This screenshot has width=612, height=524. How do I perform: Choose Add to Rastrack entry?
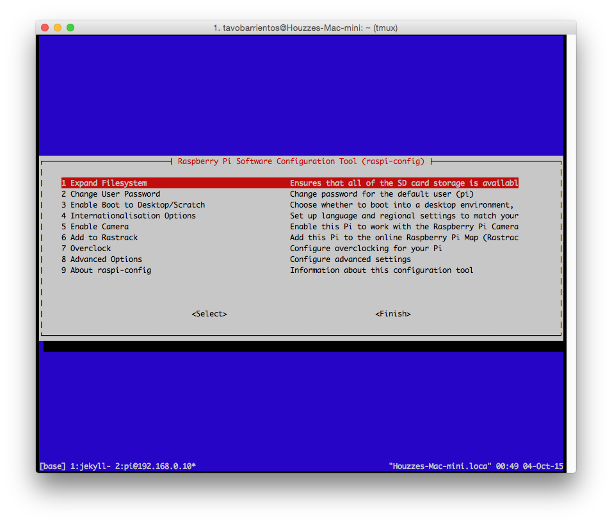99,238
